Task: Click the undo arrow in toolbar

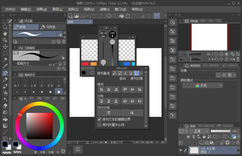Action: 94,16
